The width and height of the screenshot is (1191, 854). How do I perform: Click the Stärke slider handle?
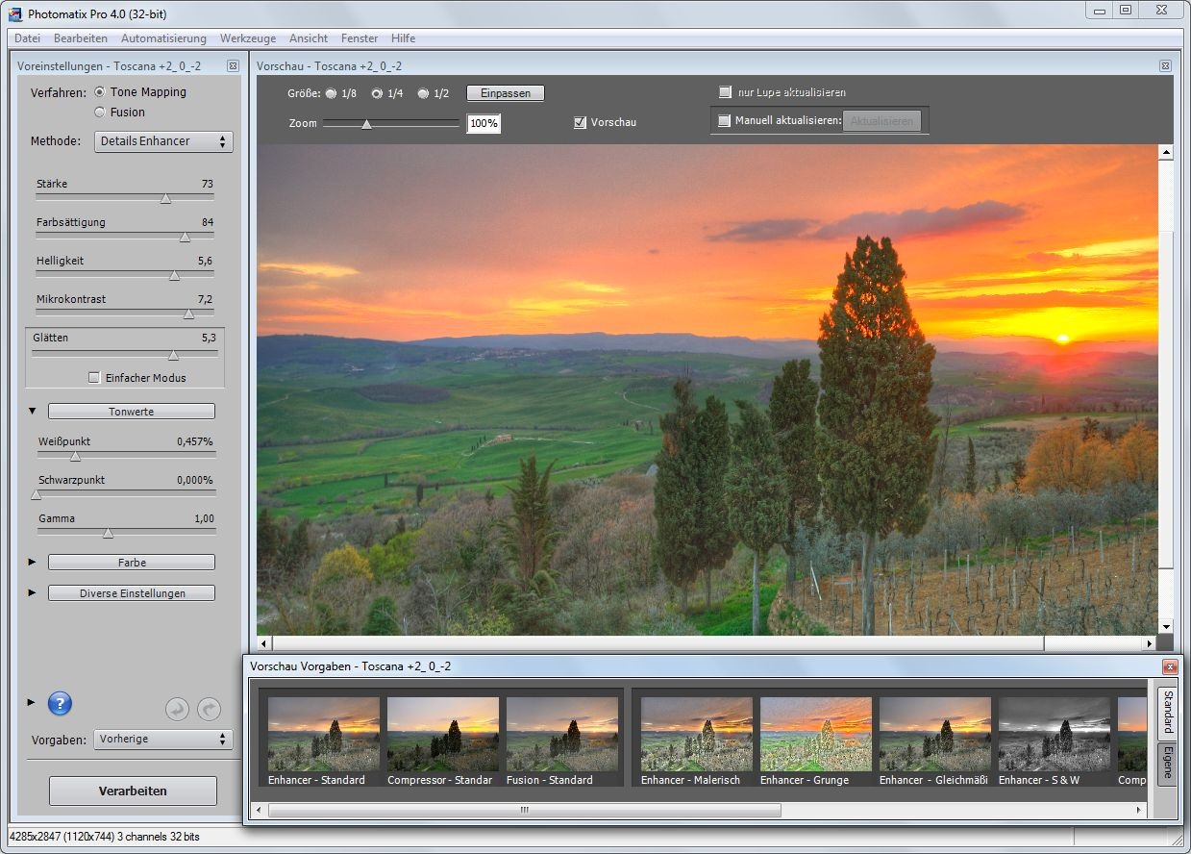165,198
